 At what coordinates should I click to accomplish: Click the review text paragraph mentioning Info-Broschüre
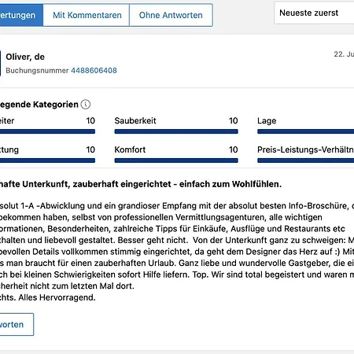point(177,252)
